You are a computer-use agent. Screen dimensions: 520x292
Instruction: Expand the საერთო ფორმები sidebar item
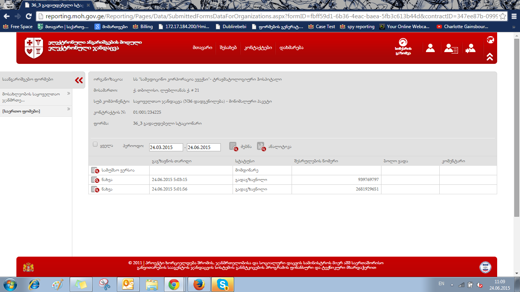click(69, 109)
